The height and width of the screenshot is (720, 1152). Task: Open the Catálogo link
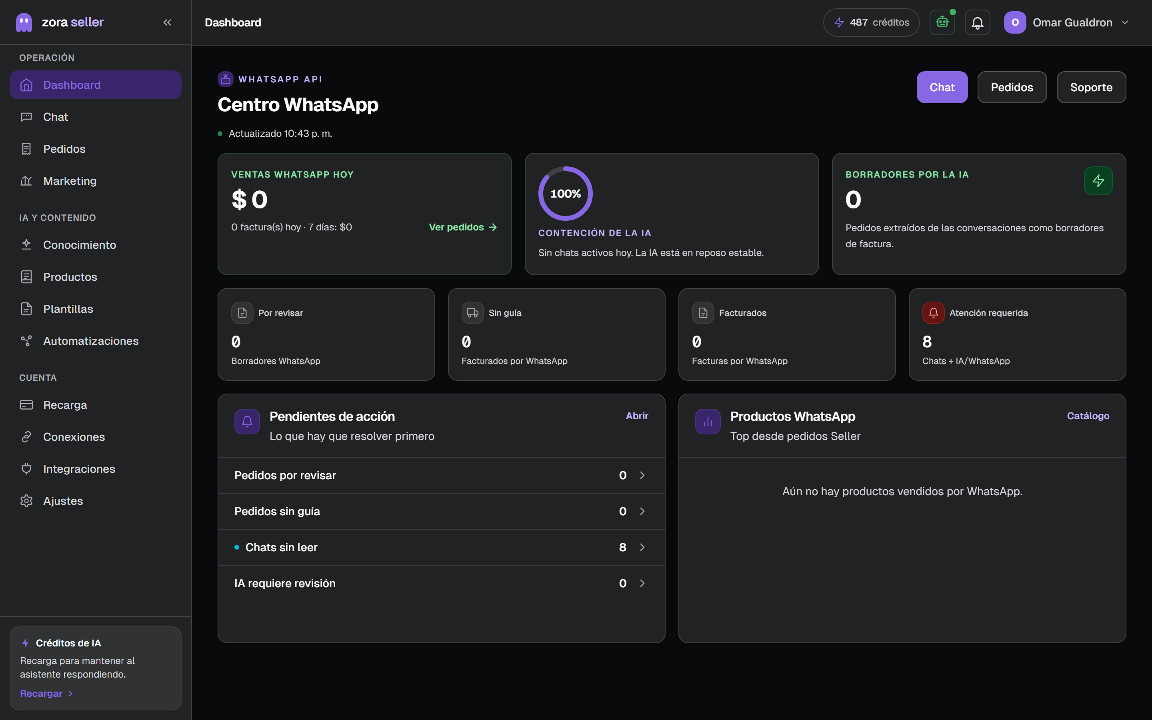click(1088, 416)
